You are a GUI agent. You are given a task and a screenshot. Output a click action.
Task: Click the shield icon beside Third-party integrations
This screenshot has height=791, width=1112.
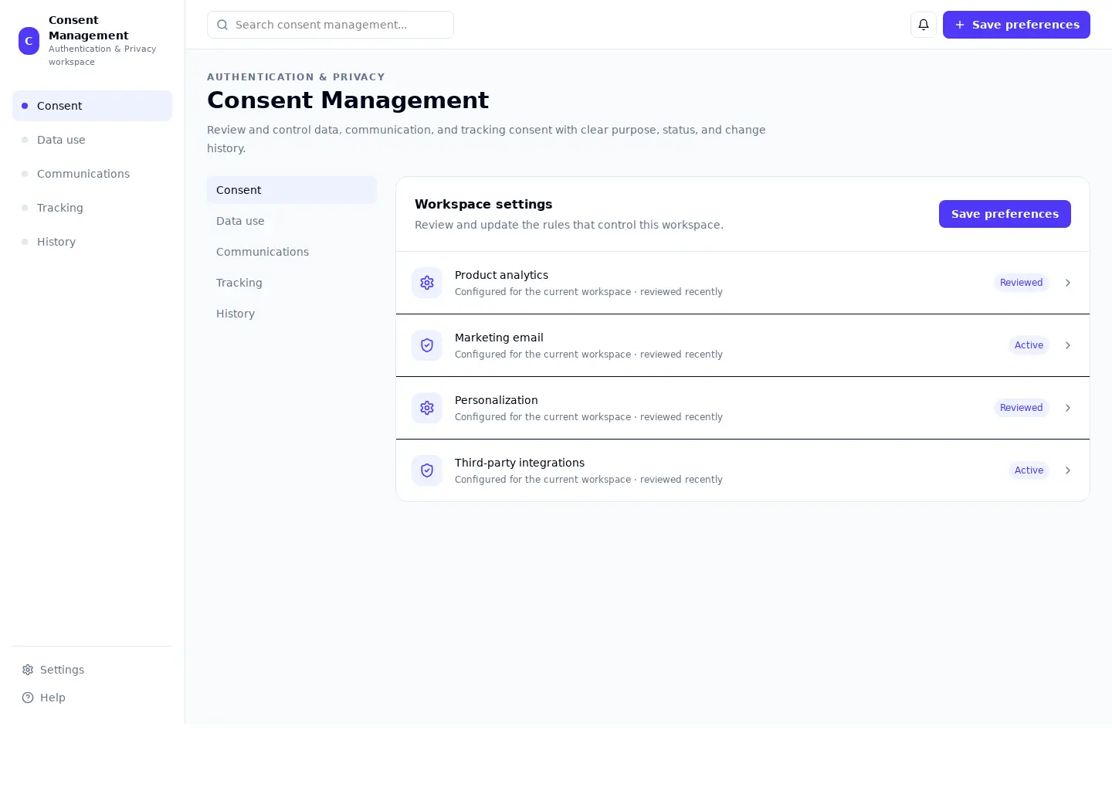coord(427,470)
